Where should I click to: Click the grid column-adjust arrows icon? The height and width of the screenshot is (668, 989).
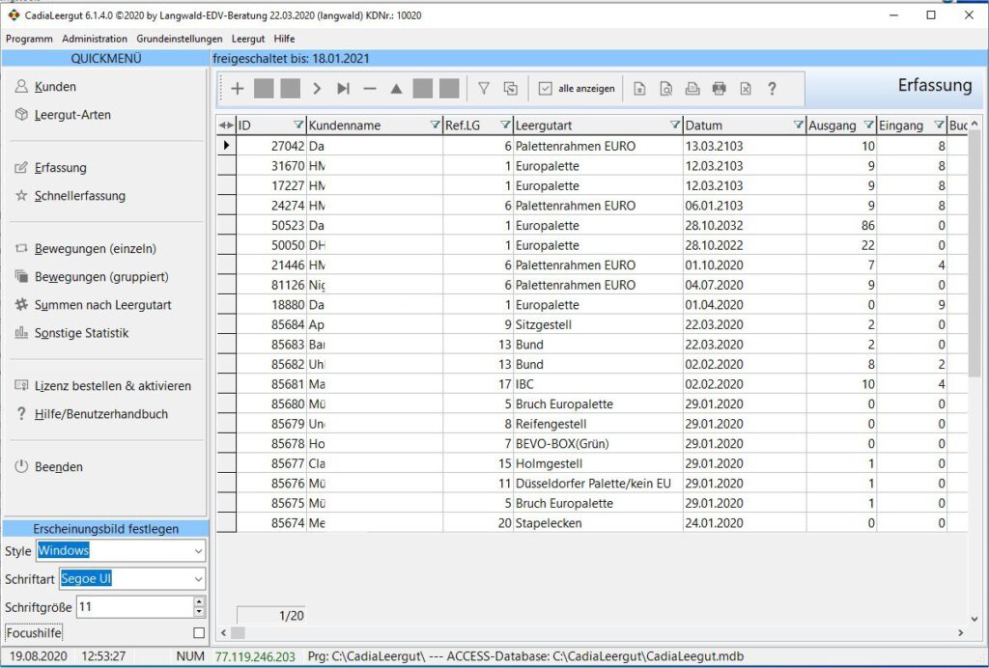226,125
